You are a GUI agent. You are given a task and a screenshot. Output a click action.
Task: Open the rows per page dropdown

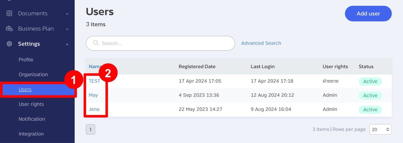(x=380, y=129)
